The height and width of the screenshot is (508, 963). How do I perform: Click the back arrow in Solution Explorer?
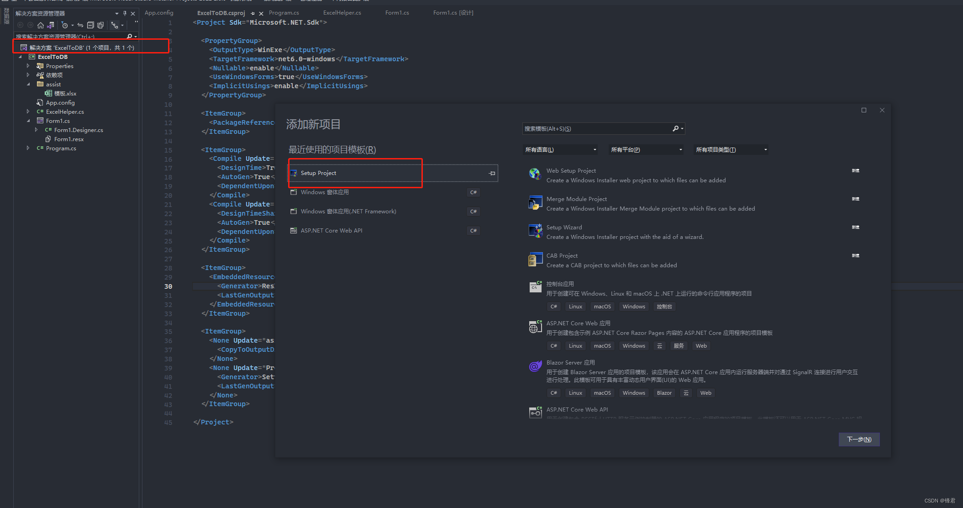point(20,25)
